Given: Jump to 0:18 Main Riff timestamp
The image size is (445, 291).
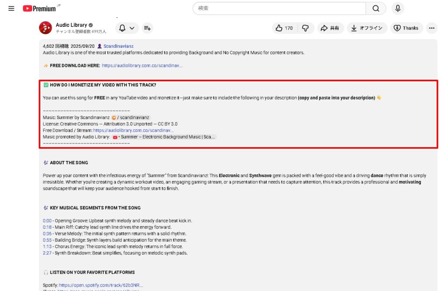Looking at the screenshot, I should coord(47,227).
